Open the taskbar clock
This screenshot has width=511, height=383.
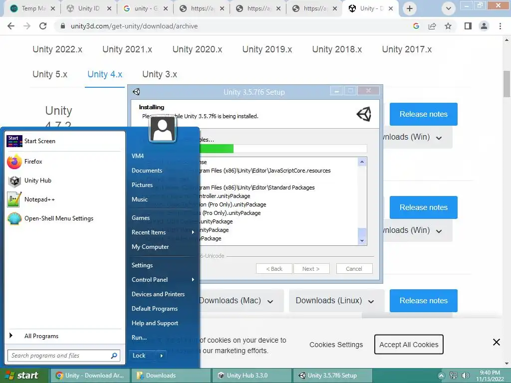[490, 376]
